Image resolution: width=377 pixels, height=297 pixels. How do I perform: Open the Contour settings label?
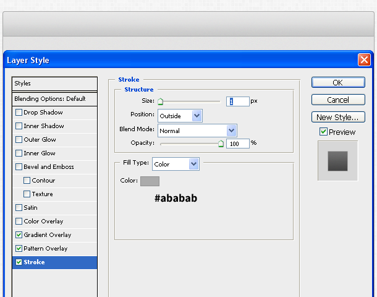[x=43, y=180]
